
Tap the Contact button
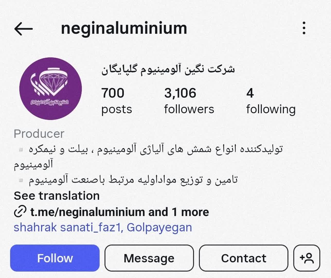pyautogui.click(x=244, y=258)
